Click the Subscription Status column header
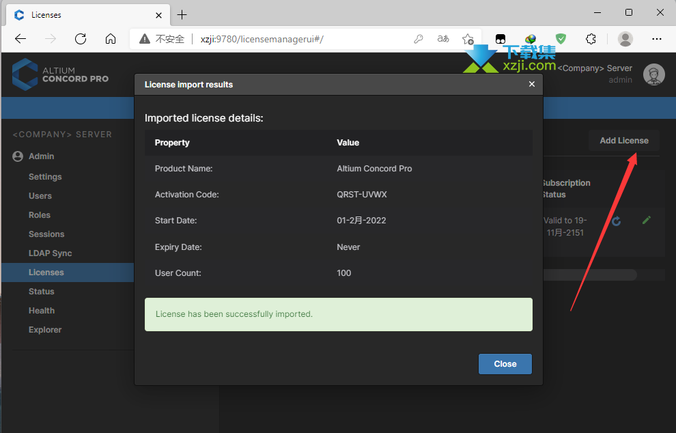 point(567,188)
